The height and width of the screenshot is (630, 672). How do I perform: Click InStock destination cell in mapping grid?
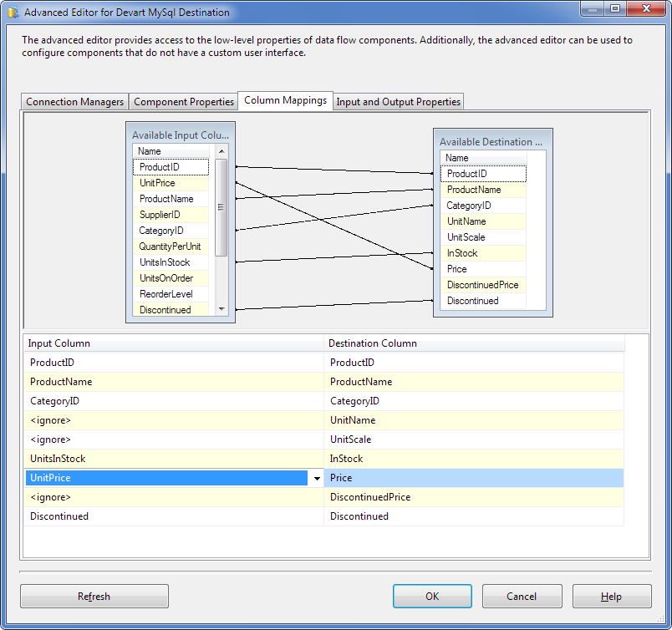(474, 459)
